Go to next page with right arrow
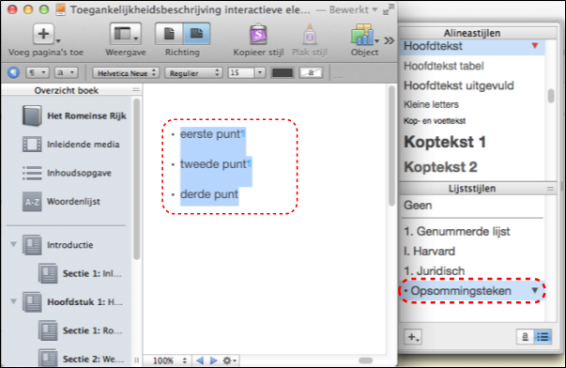 tap(213, 360)
